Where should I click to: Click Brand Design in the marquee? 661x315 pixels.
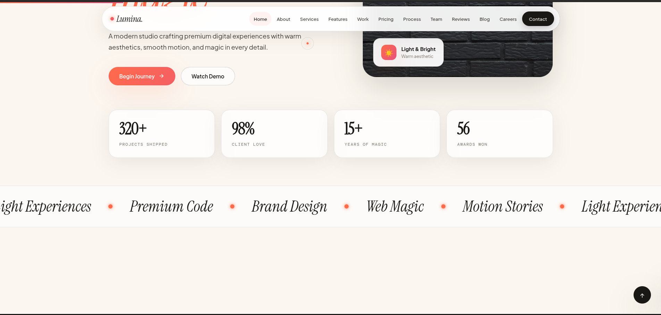click(x=289, y=207)
